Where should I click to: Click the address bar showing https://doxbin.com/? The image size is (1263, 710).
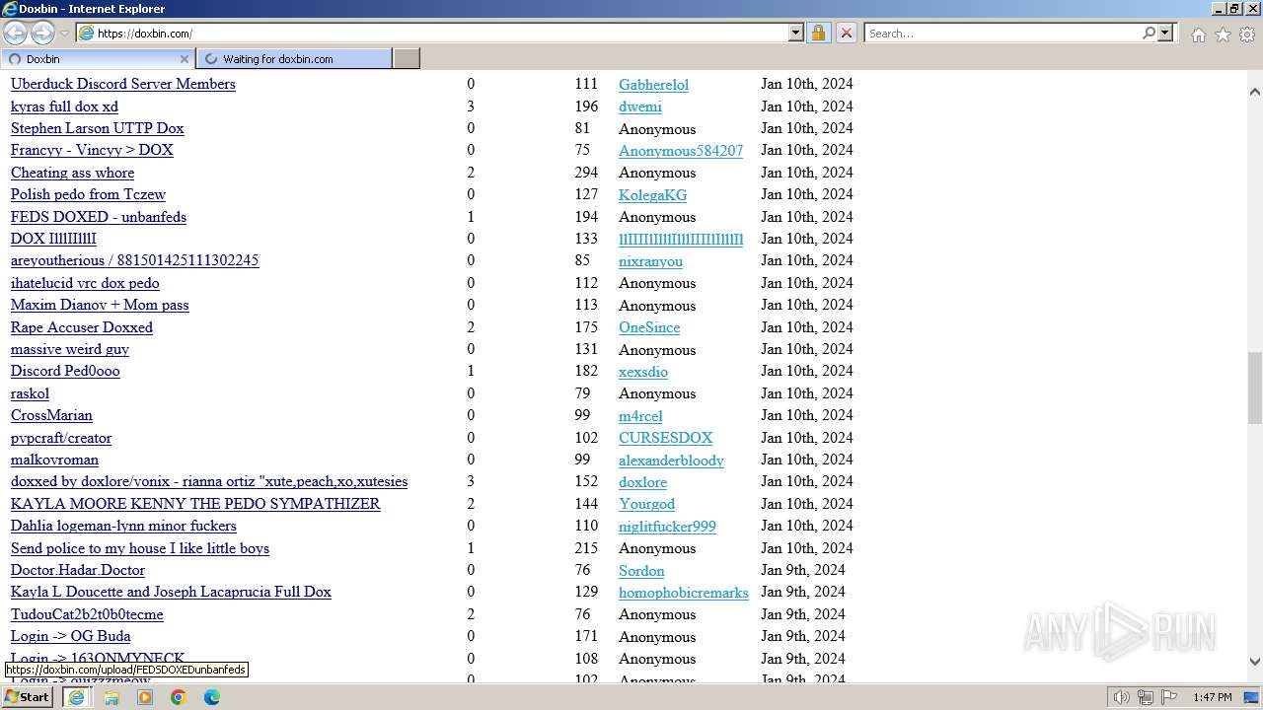(432, 33)
